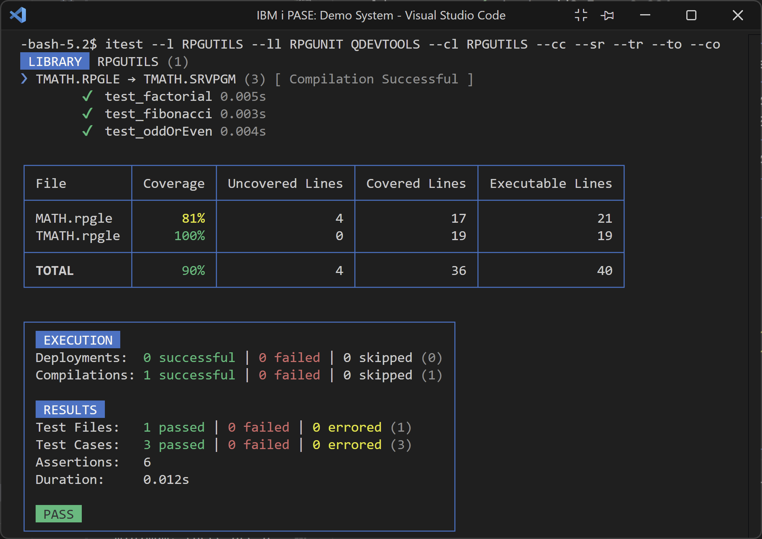
Task: Click the LIBRARY highlighted label
Action: pos(55,62)
